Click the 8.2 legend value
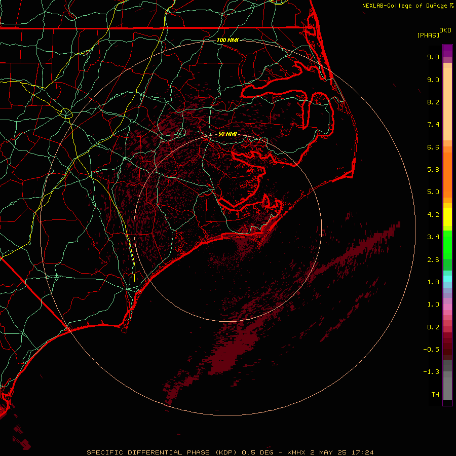This screenshot has width=456, height=456. click(x=433, y=102)
